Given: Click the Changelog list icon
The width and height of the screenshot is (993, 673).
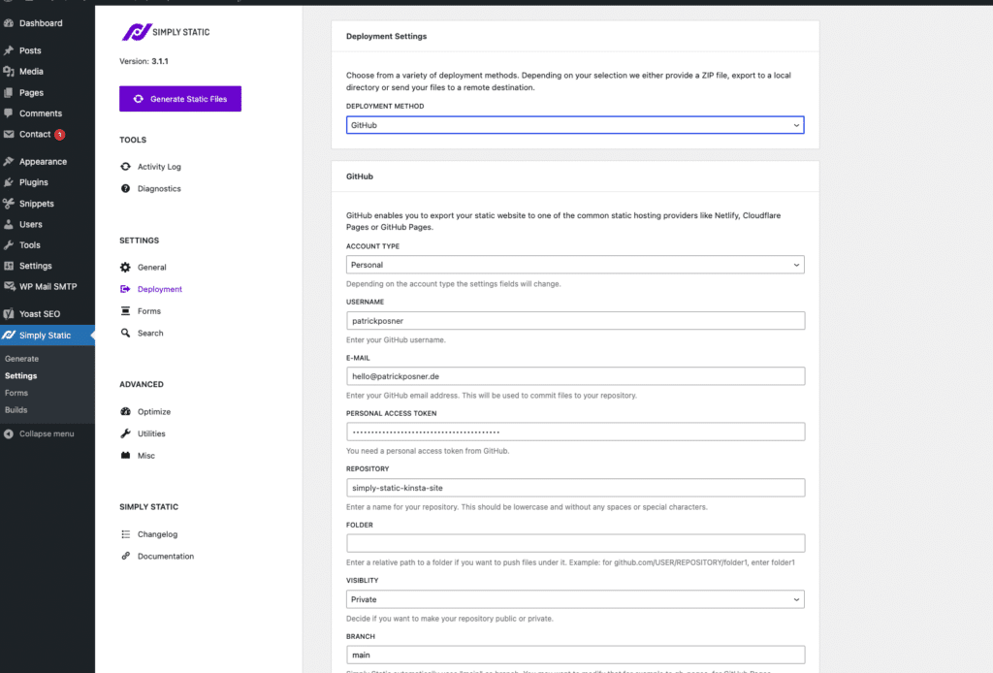Looking at the screenshot, I should 125,534.
